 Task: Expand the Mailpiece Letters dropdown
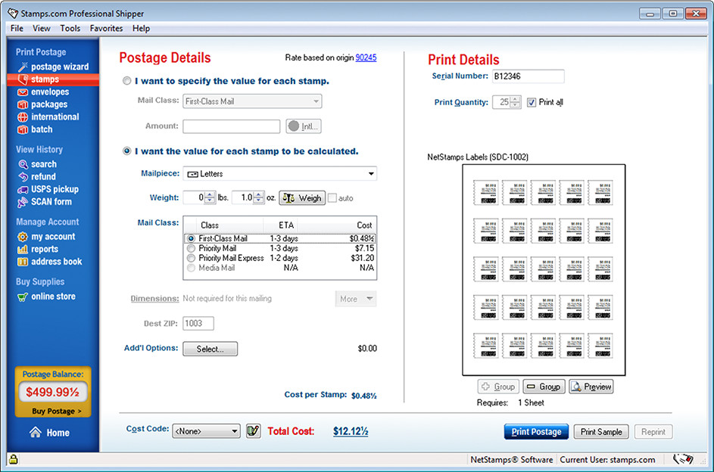(x=279, y=174)
